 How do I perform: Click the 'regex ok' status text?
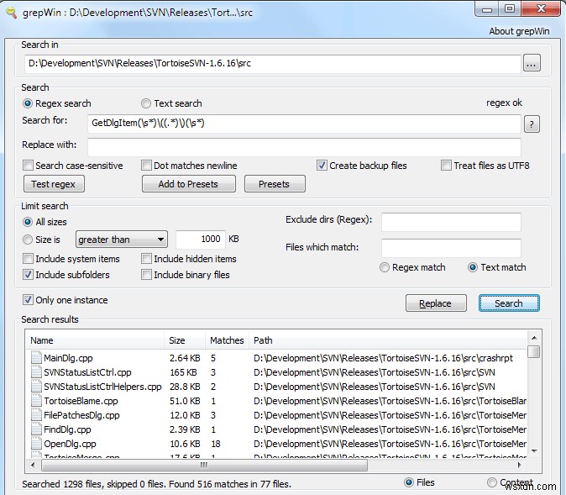click(x=504, y=103)
